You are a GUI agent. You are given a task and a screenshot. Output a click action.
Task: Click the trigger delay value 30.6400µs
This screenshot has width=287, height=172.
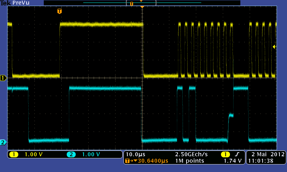153,161
